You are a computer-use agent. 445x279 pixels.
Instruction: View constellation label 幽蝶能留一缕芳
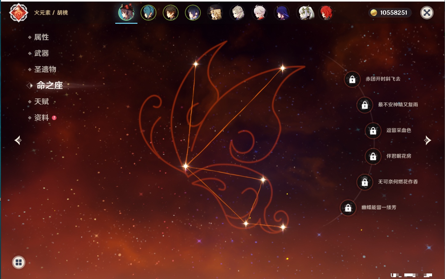point(379,207)
